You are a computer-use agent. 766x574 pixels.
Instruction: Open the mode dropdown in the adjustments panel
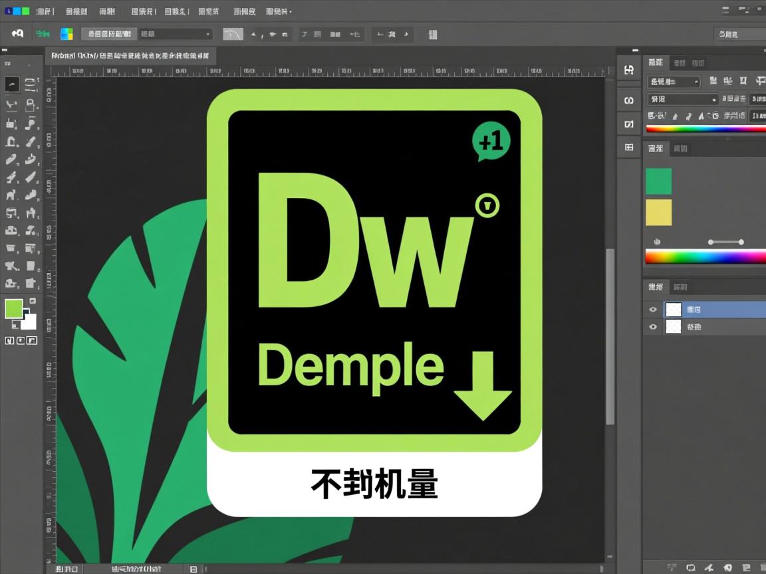[x=674, y=81]
